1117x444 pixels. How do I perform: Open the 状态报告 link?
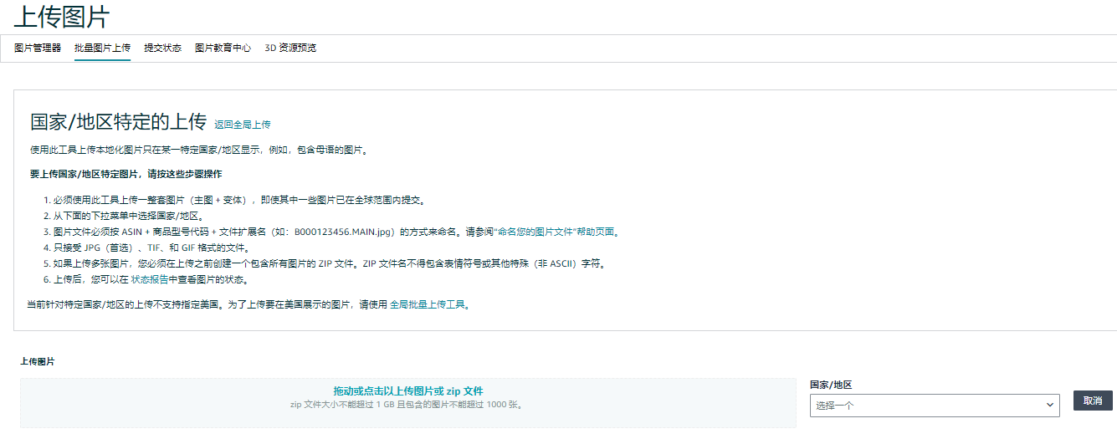pyautogui.click(x=149, y=279)
